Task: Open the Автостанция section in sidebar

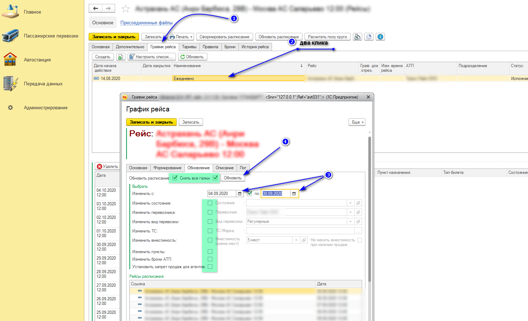Action: point(37,60)
